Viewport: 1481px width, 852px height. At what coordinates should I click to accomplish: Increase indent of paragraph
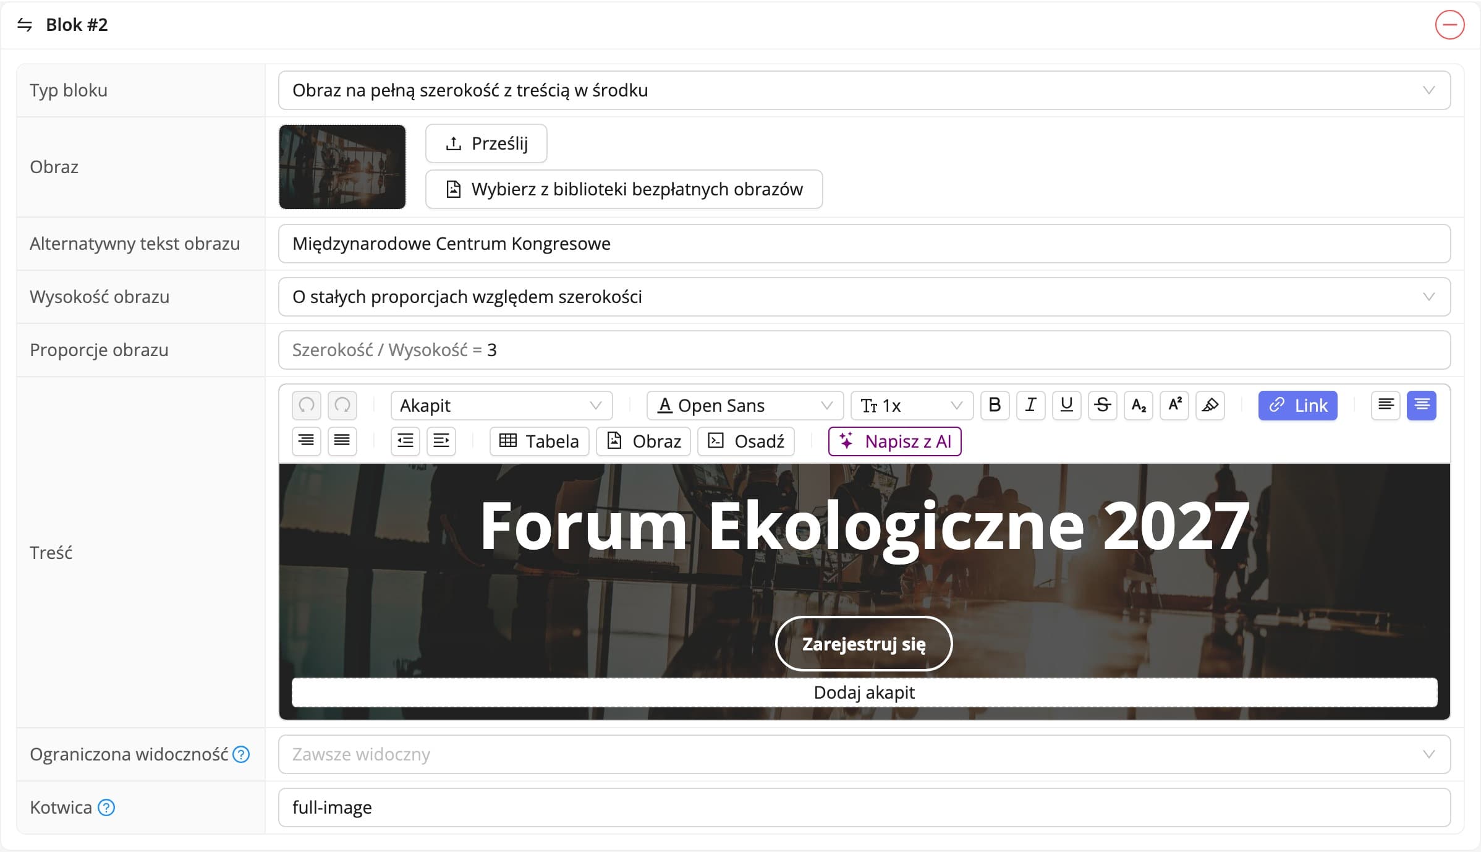441,441
